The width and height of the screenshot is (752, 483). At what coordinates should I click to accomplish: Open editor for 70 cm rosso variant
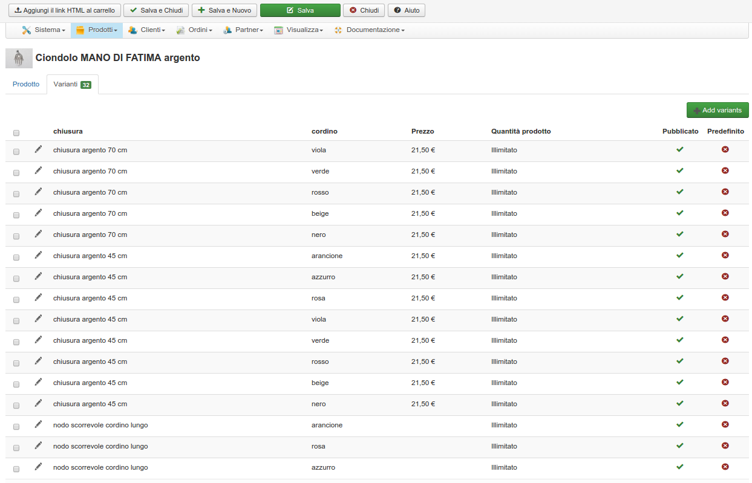(39, 192)
